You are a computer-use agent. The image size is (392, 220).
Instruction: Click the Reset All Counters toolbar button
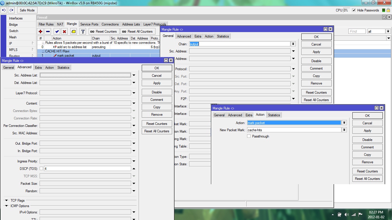[x=137, y=32]
